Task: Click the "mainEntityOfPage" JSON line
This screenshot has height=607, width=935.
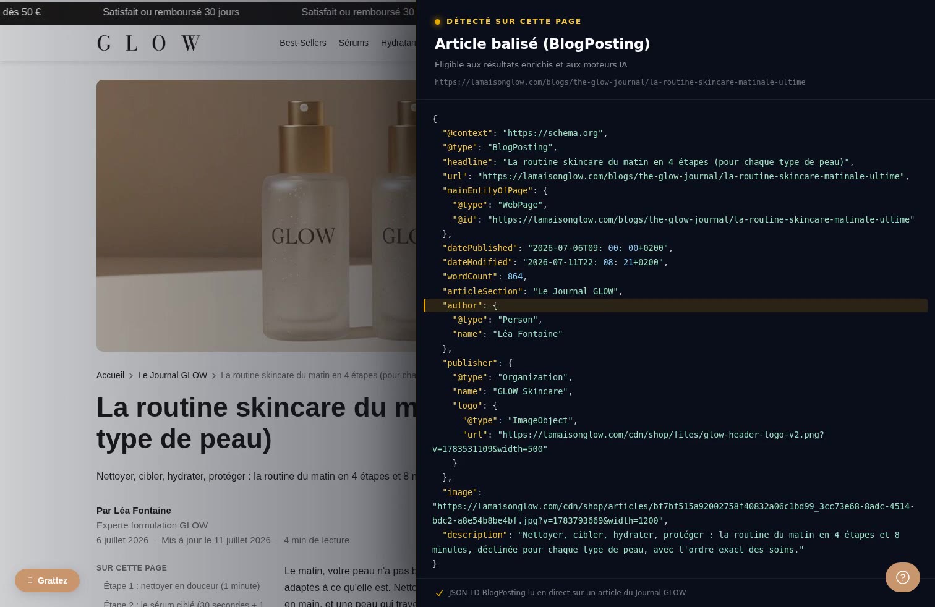Action: 495,190
